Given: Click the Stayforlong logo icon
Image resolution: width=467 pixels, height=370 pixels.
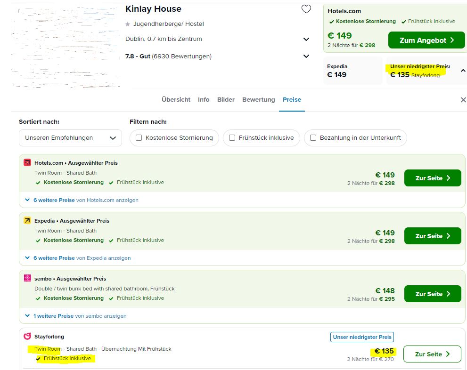Looking at the screenshot, I should coord(27,336).
